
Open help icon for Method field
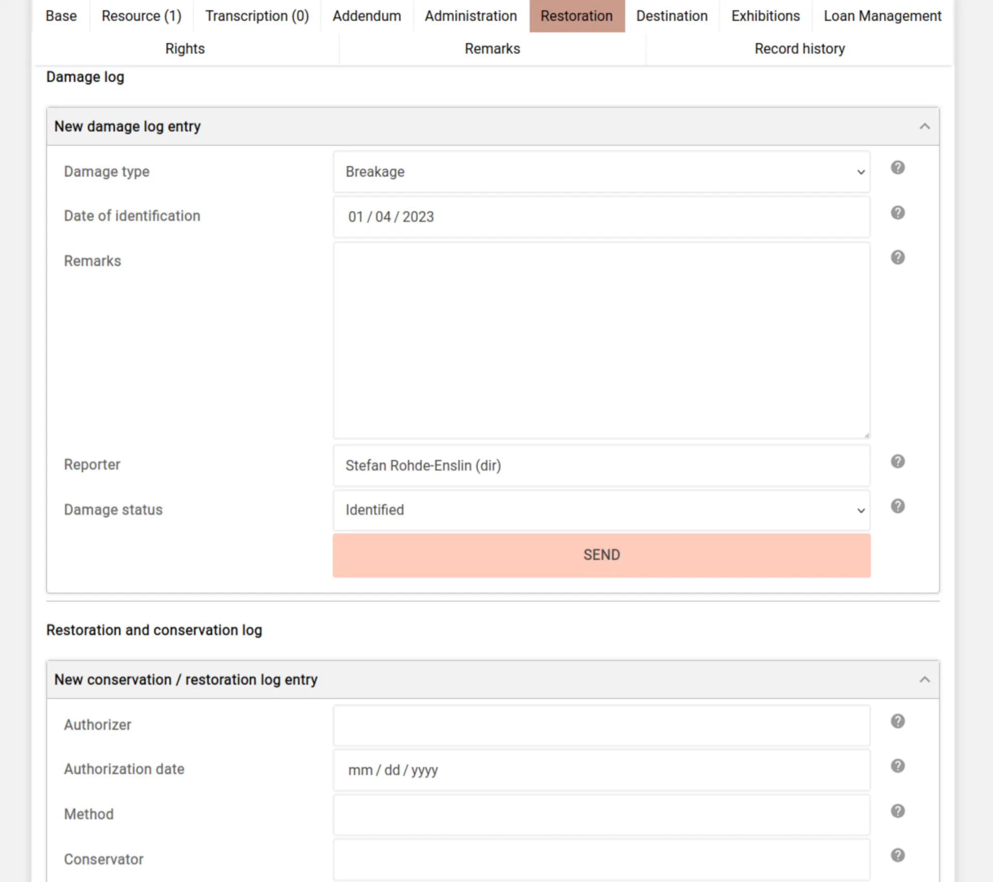(x=898, y=811)
